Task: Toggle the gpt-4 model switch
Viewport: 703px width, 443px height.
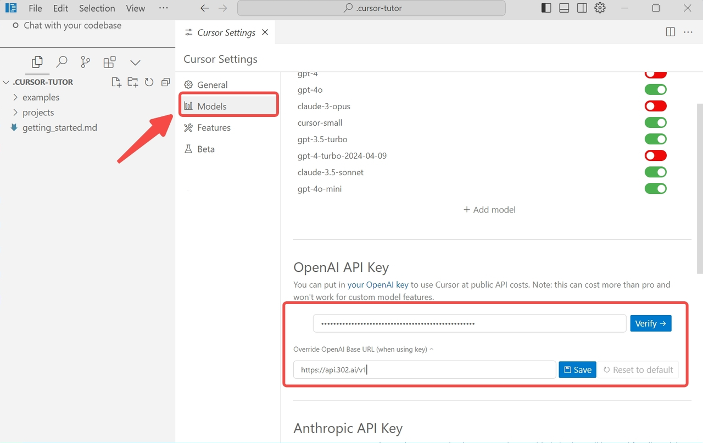Action: [x=655, y=74]
